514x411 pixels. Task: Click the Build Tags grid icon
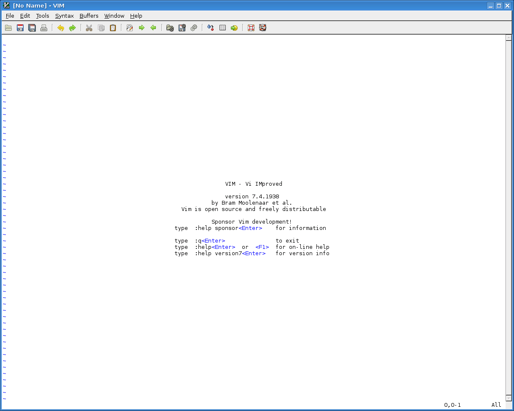click(222, 28)
